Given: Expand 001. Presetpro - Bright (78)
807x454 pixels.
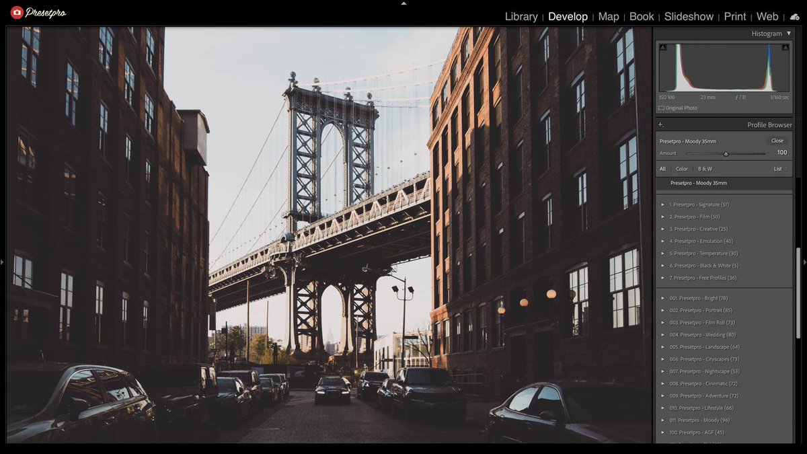Looking at the screenshot, I should [662, 298].
